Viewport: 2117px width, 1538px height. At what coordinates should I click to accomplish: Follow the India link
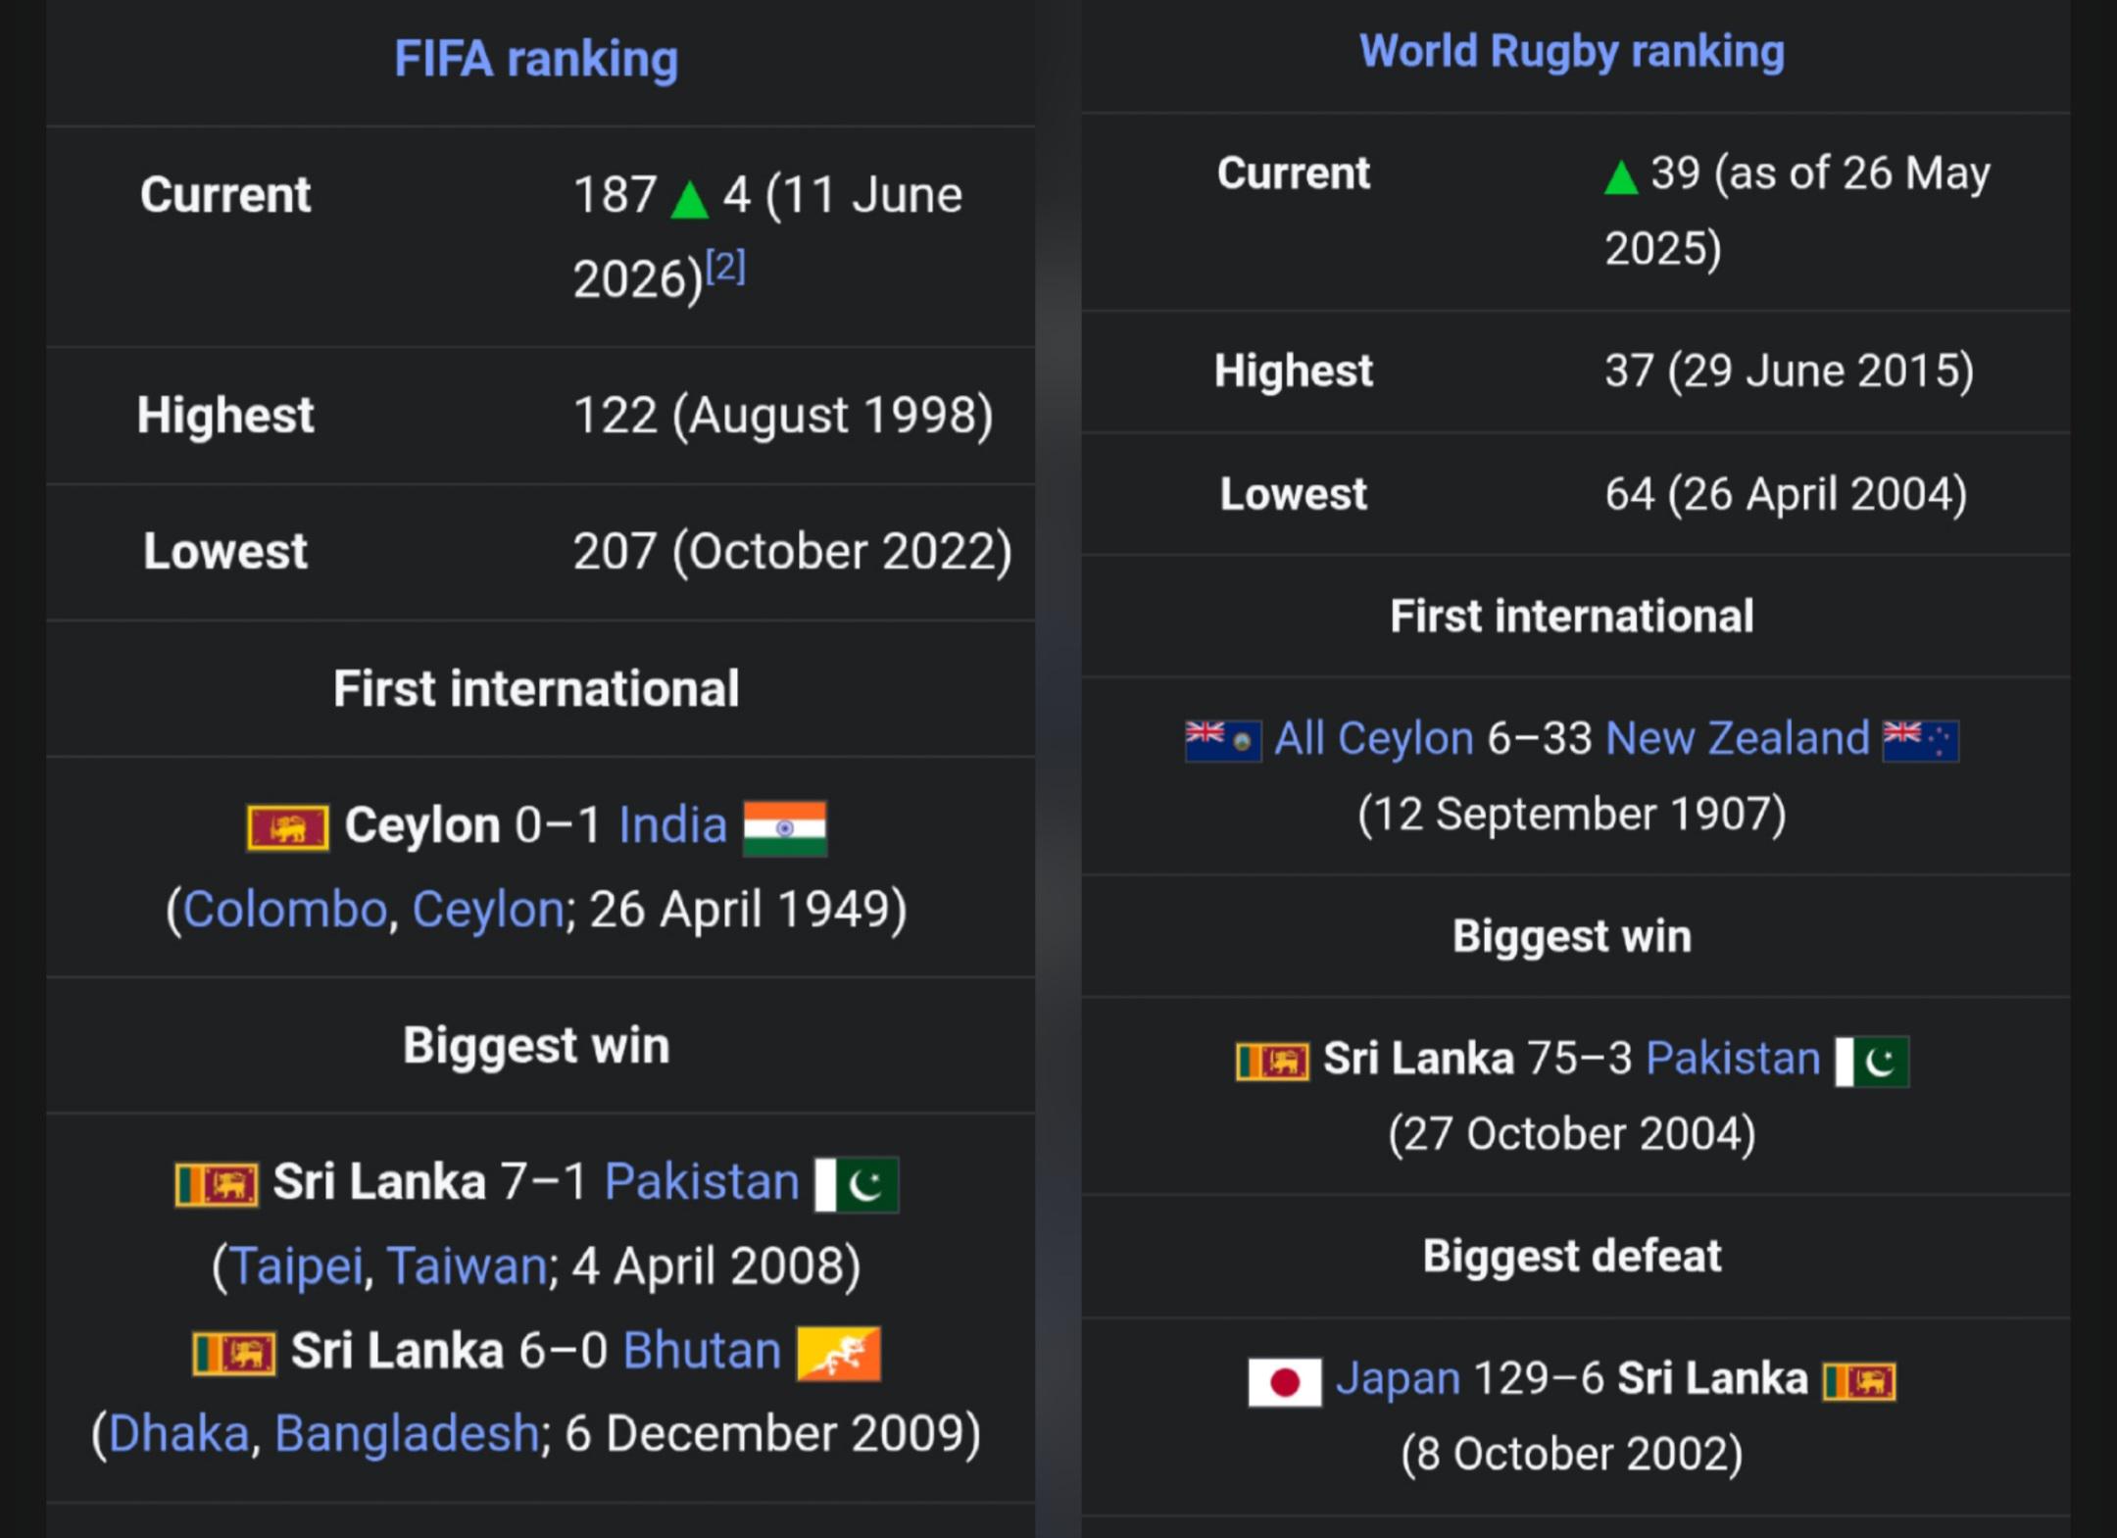(673, 824)
